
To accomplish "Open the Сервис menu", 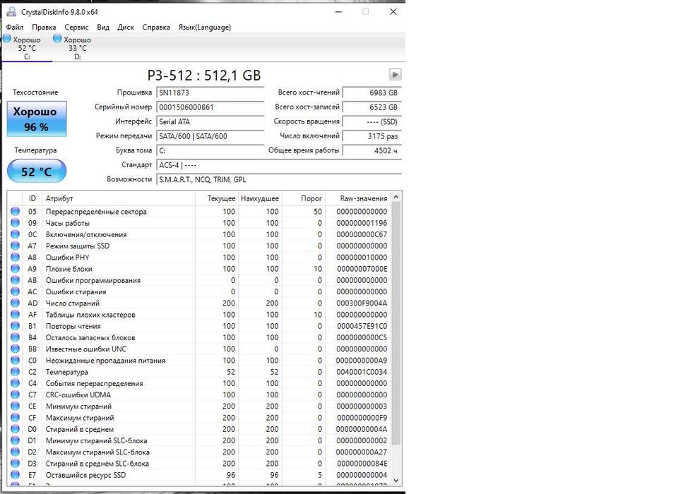I will pos(76,27).
